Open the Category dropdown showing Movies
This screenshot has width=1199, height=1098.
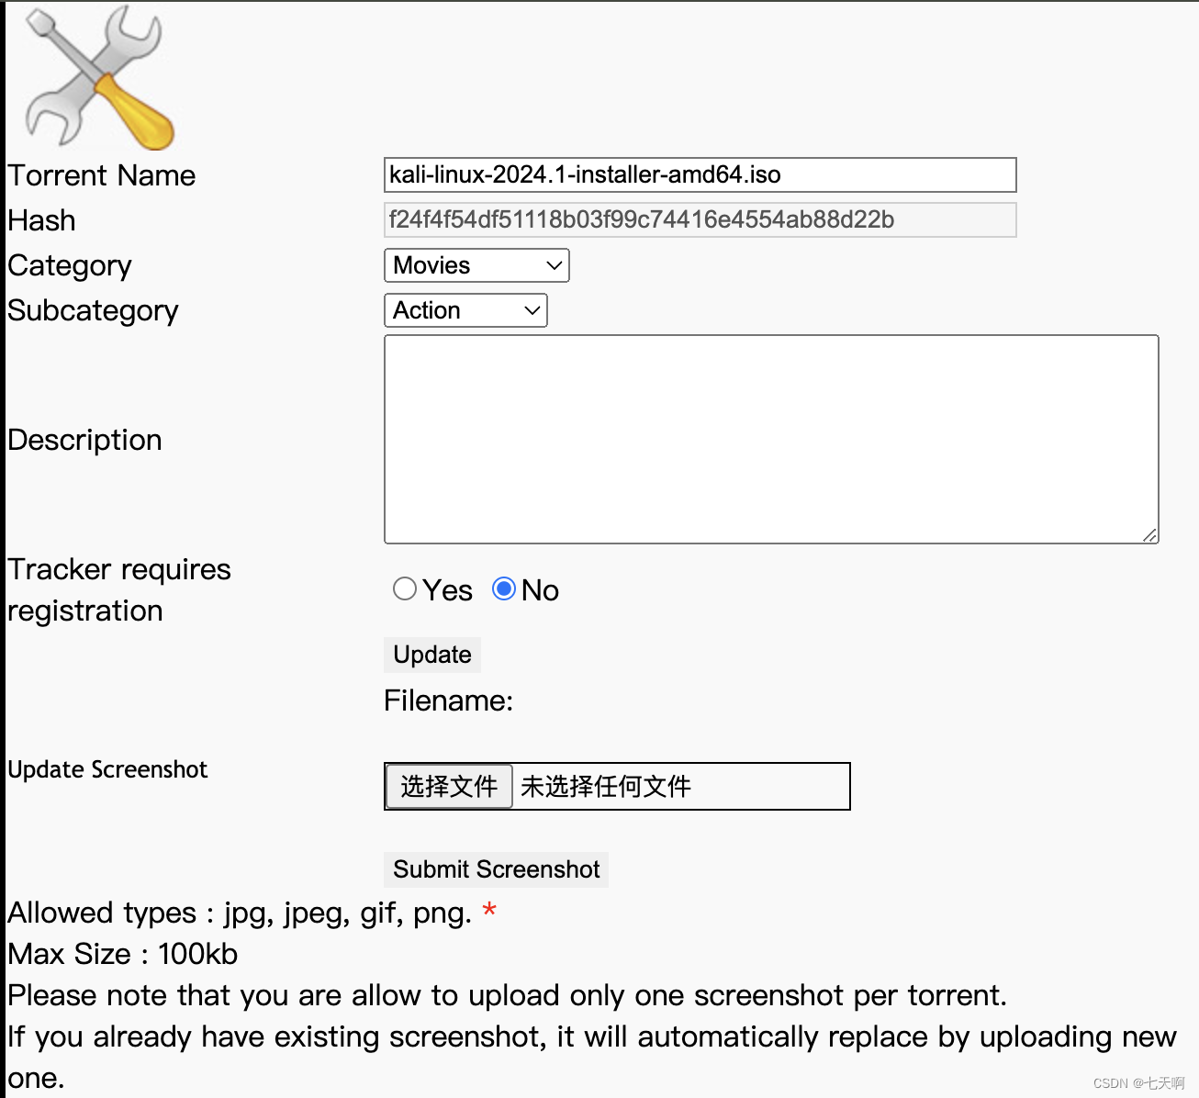[476, 265]
